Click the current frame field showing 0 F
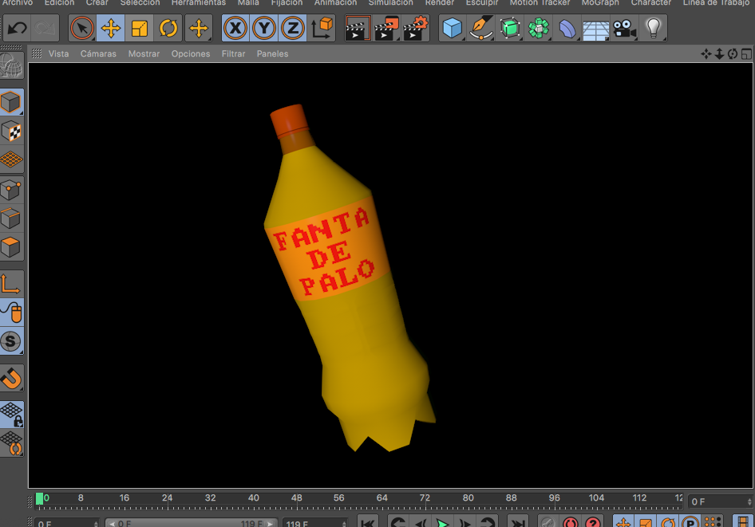The width and height of the screenshot is (755, 527). coord(715,501)
